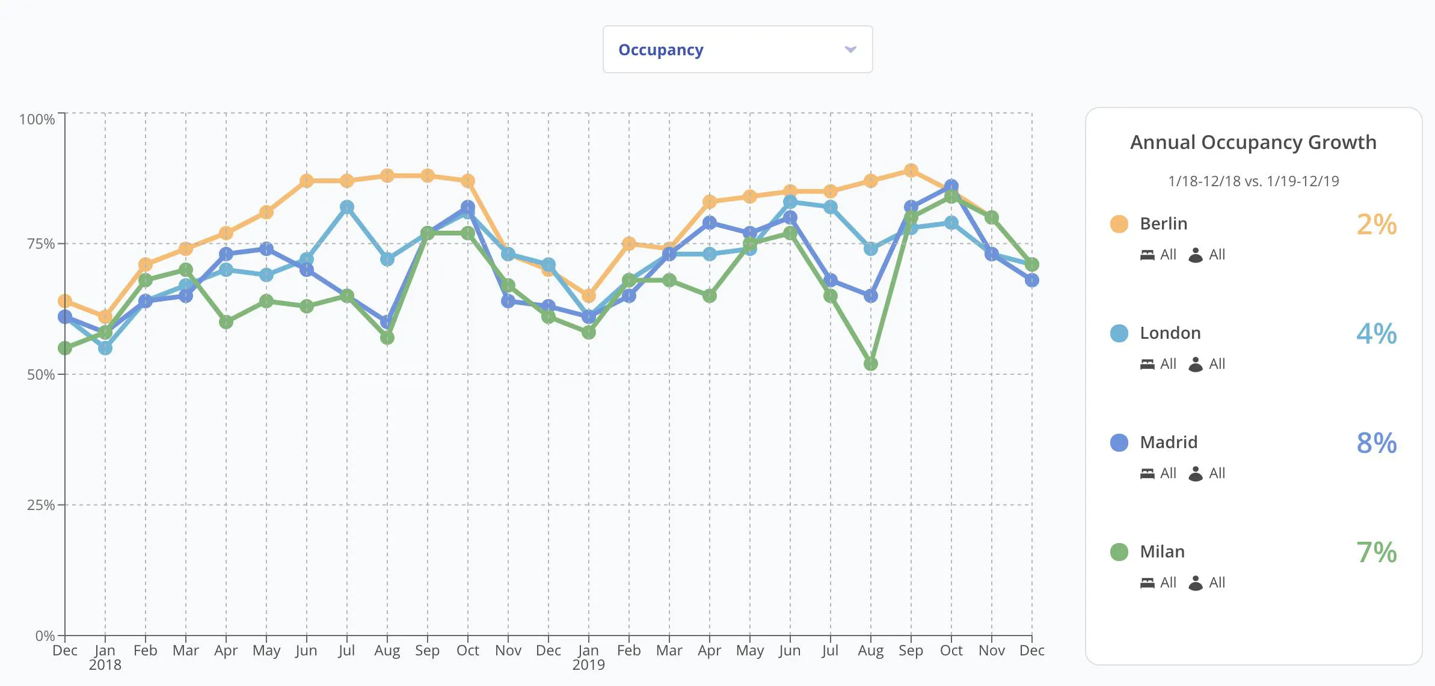Click Berlin's September 2019 peak data point

911,171
